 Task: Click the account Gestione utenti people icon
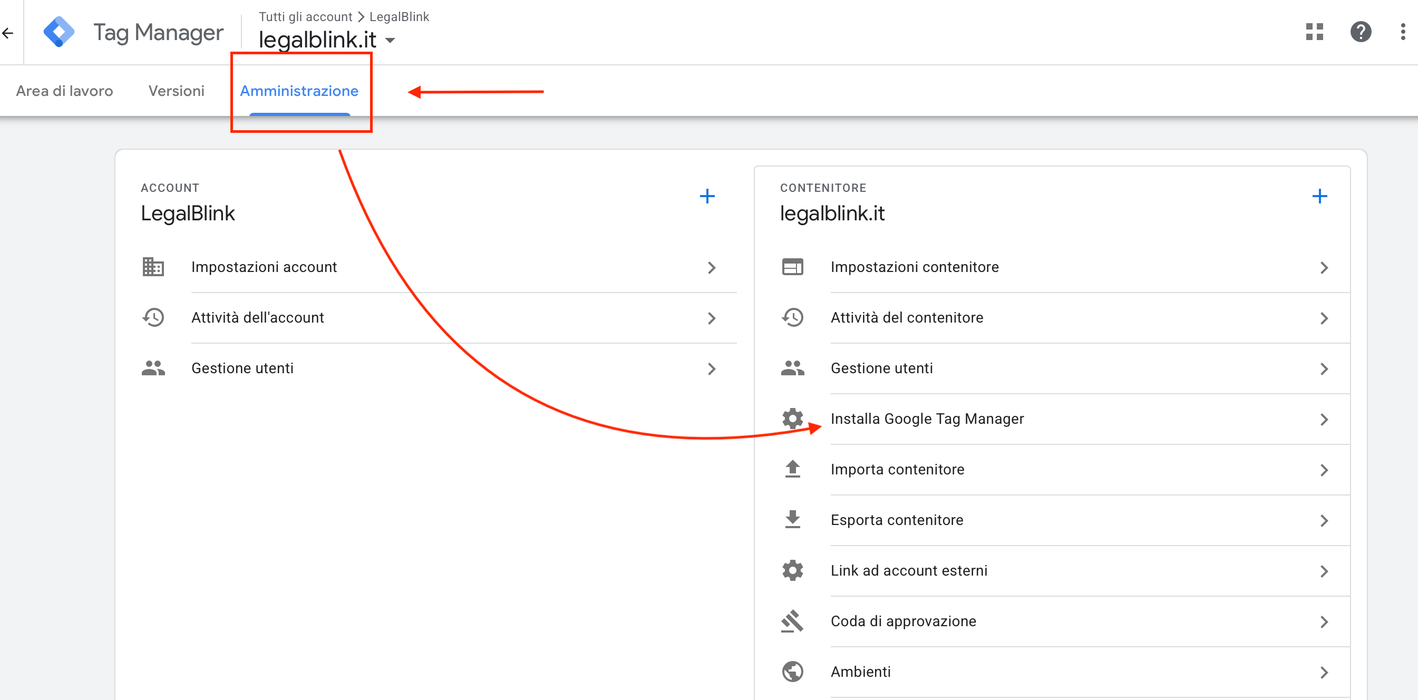[153, 368]
